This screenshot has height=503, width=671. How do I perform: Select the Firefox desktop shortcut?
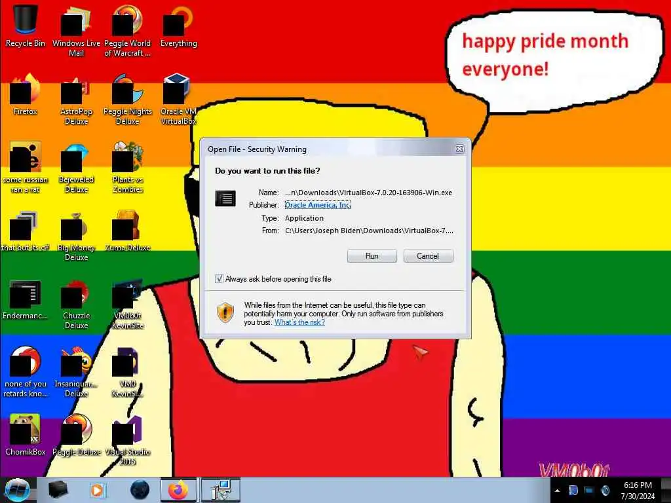26,94
